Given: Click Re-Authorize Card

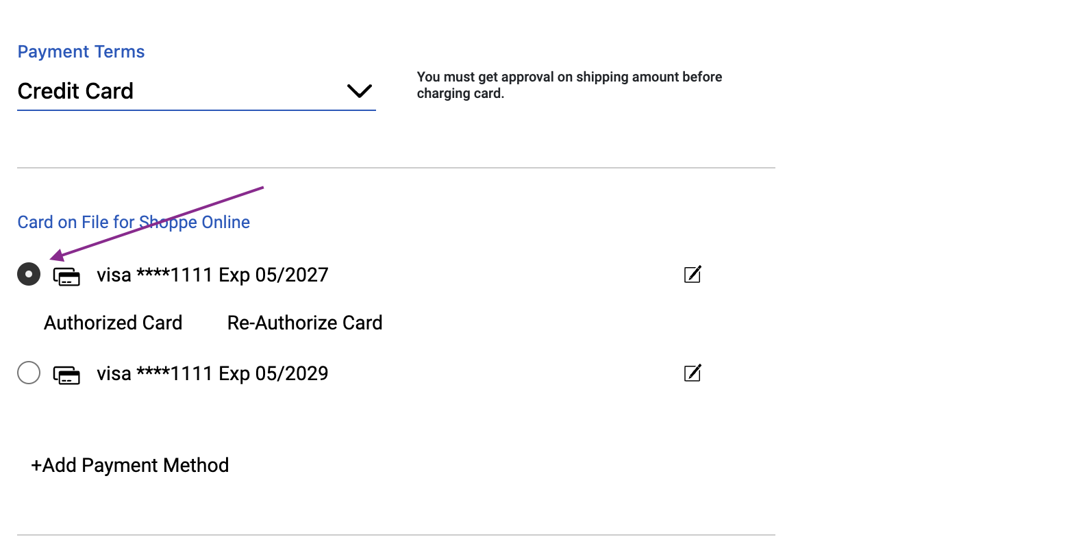Looking at the screenshot, I should click(304, 323).
